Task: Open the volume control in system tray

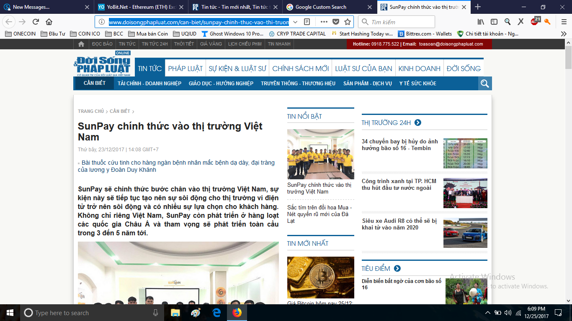Action: click(508, 313)
